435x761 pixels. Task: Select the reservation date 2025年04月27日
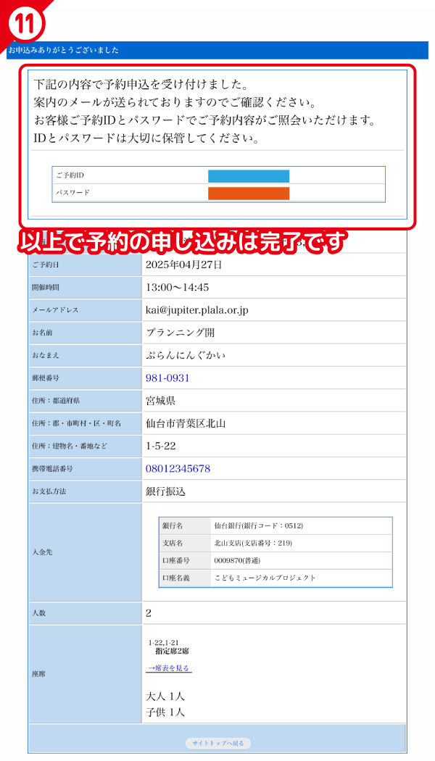pyautogui.click(x=183, y=265)
